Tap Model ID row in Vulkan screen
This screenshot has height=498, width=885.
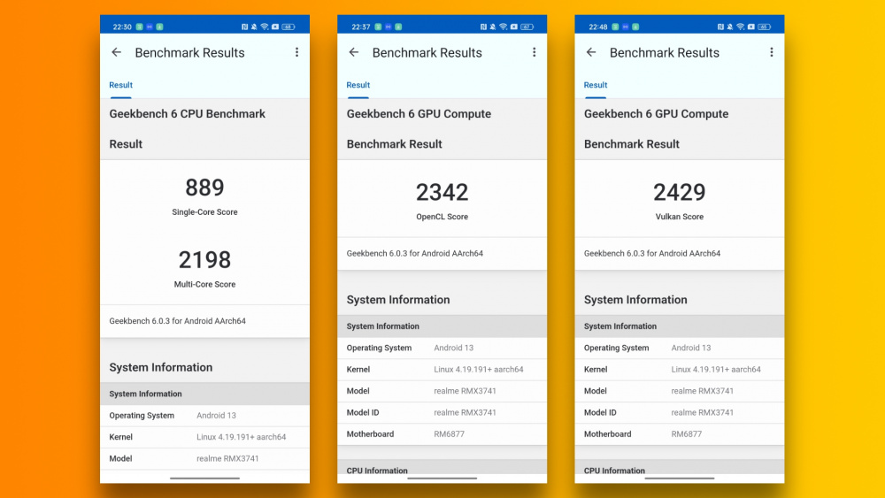tap(680, 412)
